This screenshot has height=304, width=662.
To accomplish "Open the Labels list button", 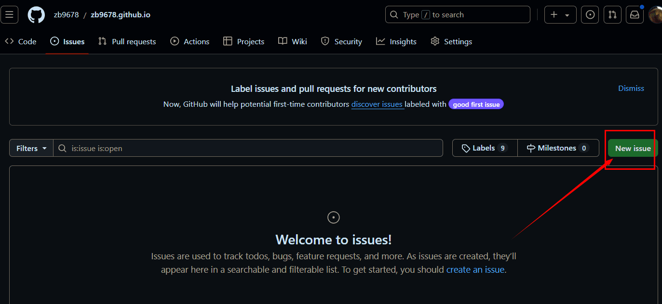I will (485, 148).
